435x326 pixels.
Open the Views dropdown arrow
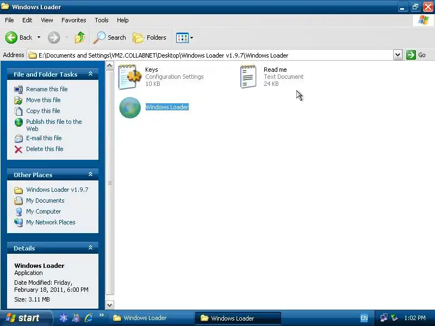pyautogui.click(x=192, y=37)
